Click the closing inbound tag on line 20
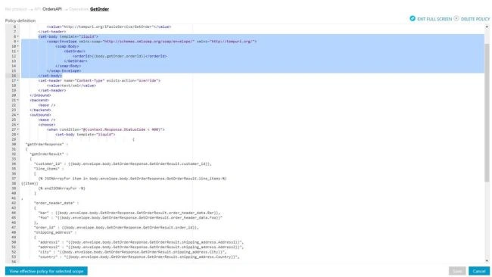 [40, 95]
